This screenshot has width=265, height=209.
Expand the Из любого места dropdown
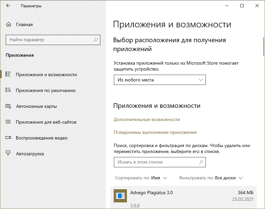160,80
